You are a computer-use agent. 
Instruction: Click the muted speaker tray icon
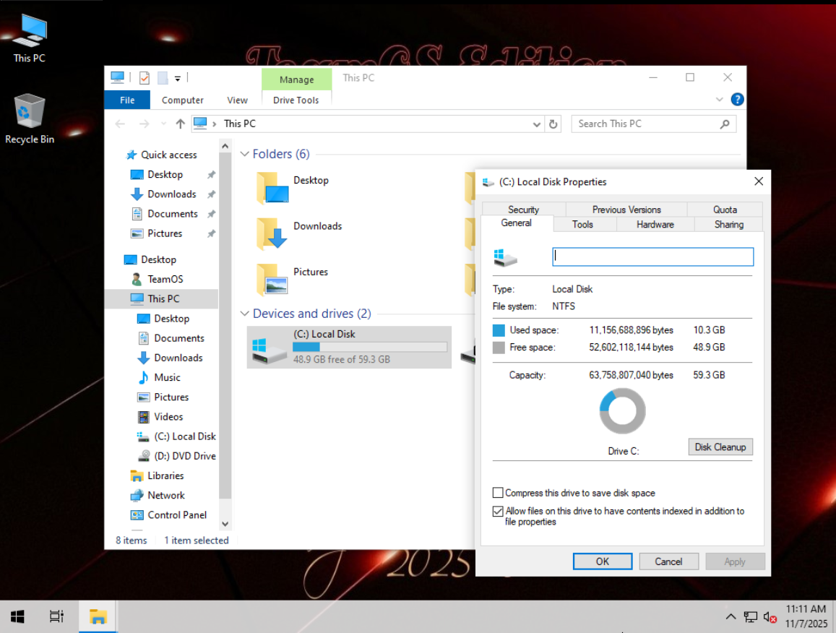(770, 617)
